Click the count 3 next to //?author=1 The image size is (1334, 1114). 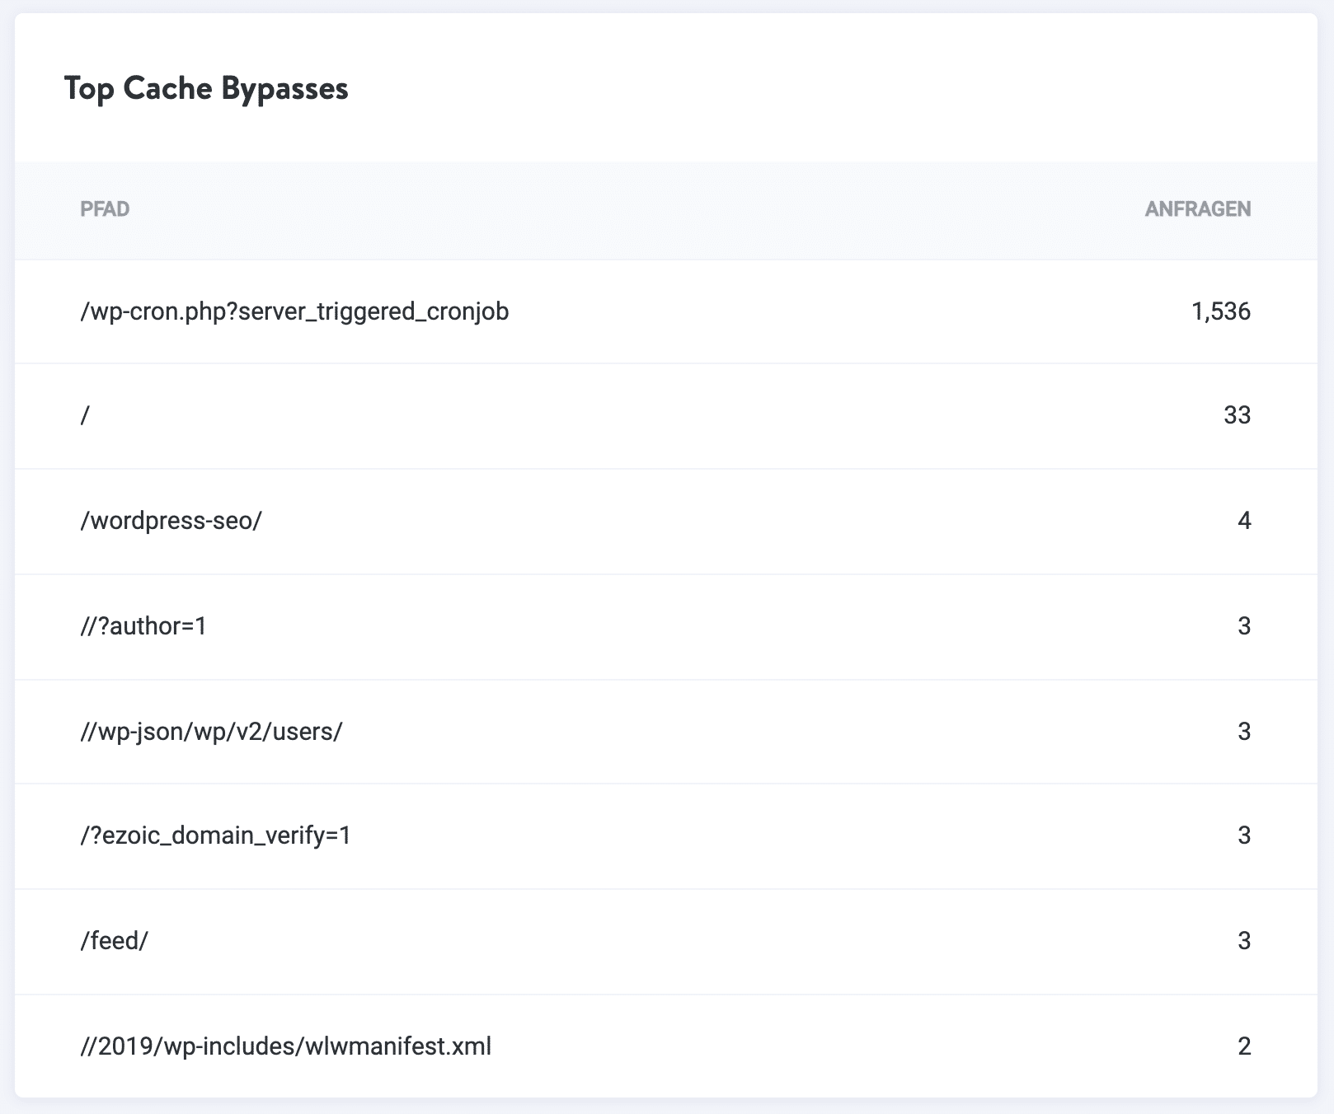point(1245,626)
